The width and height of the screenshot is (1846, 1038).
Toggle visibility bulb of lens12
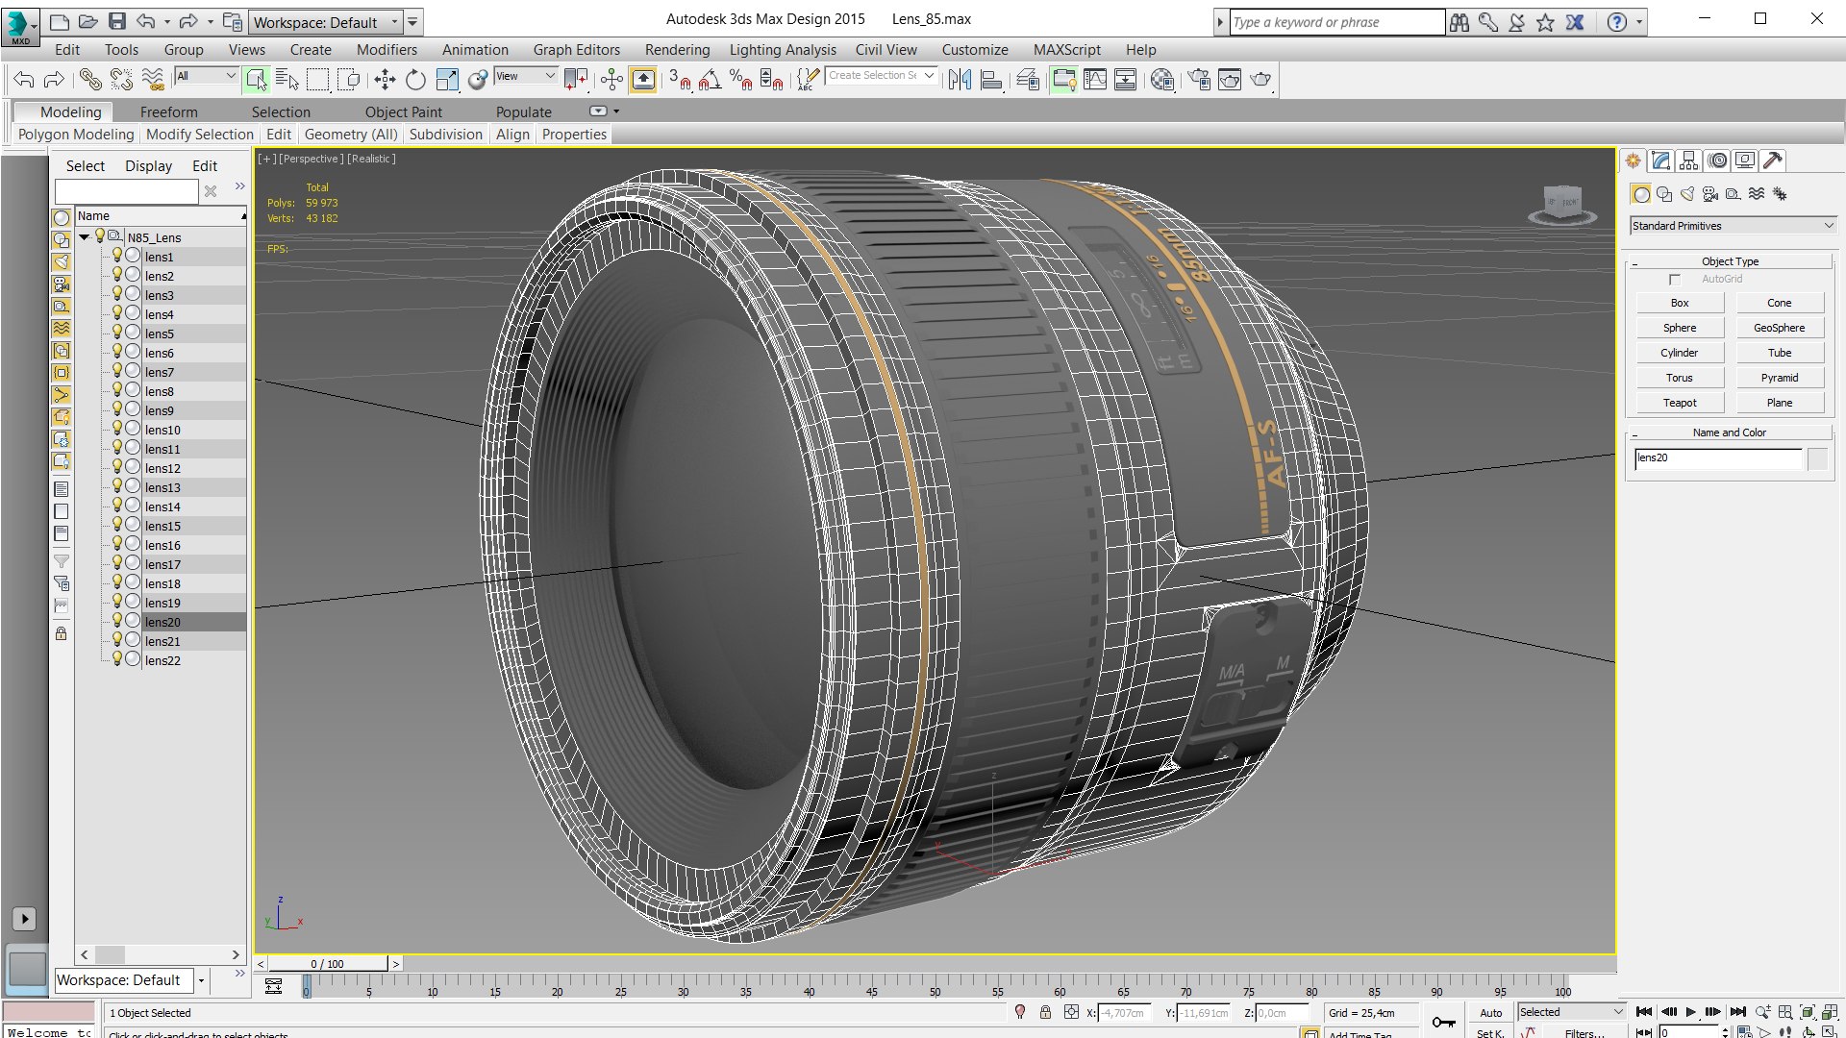coord(117,467)
